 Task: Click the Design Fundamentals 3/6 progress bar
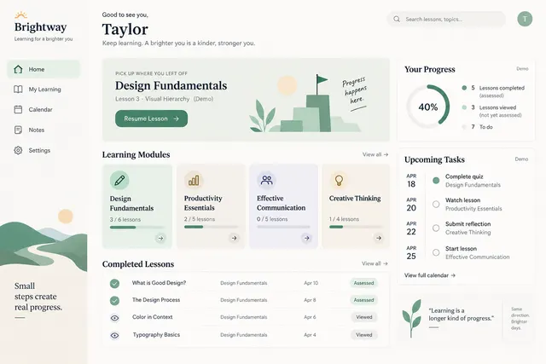click(136, 228)
